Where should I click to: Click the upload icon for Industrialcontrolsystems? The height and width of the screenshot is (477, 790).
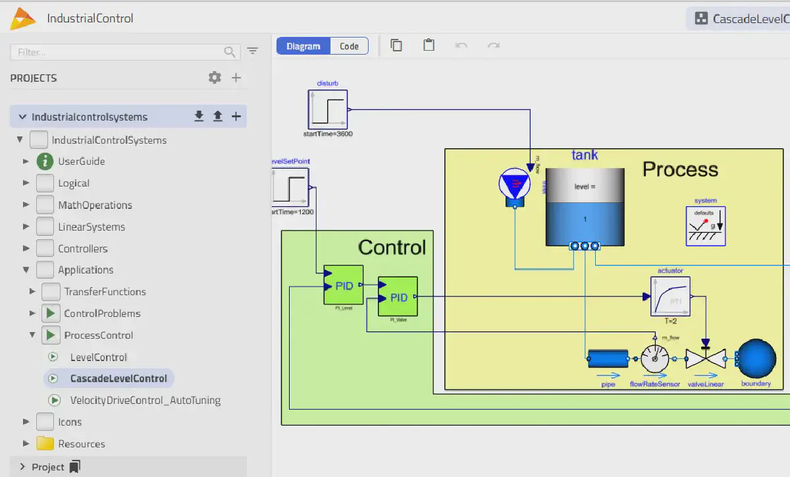point(218,117)
